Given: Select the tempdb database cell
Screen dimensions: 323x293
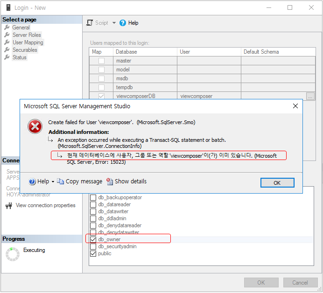Looking at the screenshot, I should 145,87.
